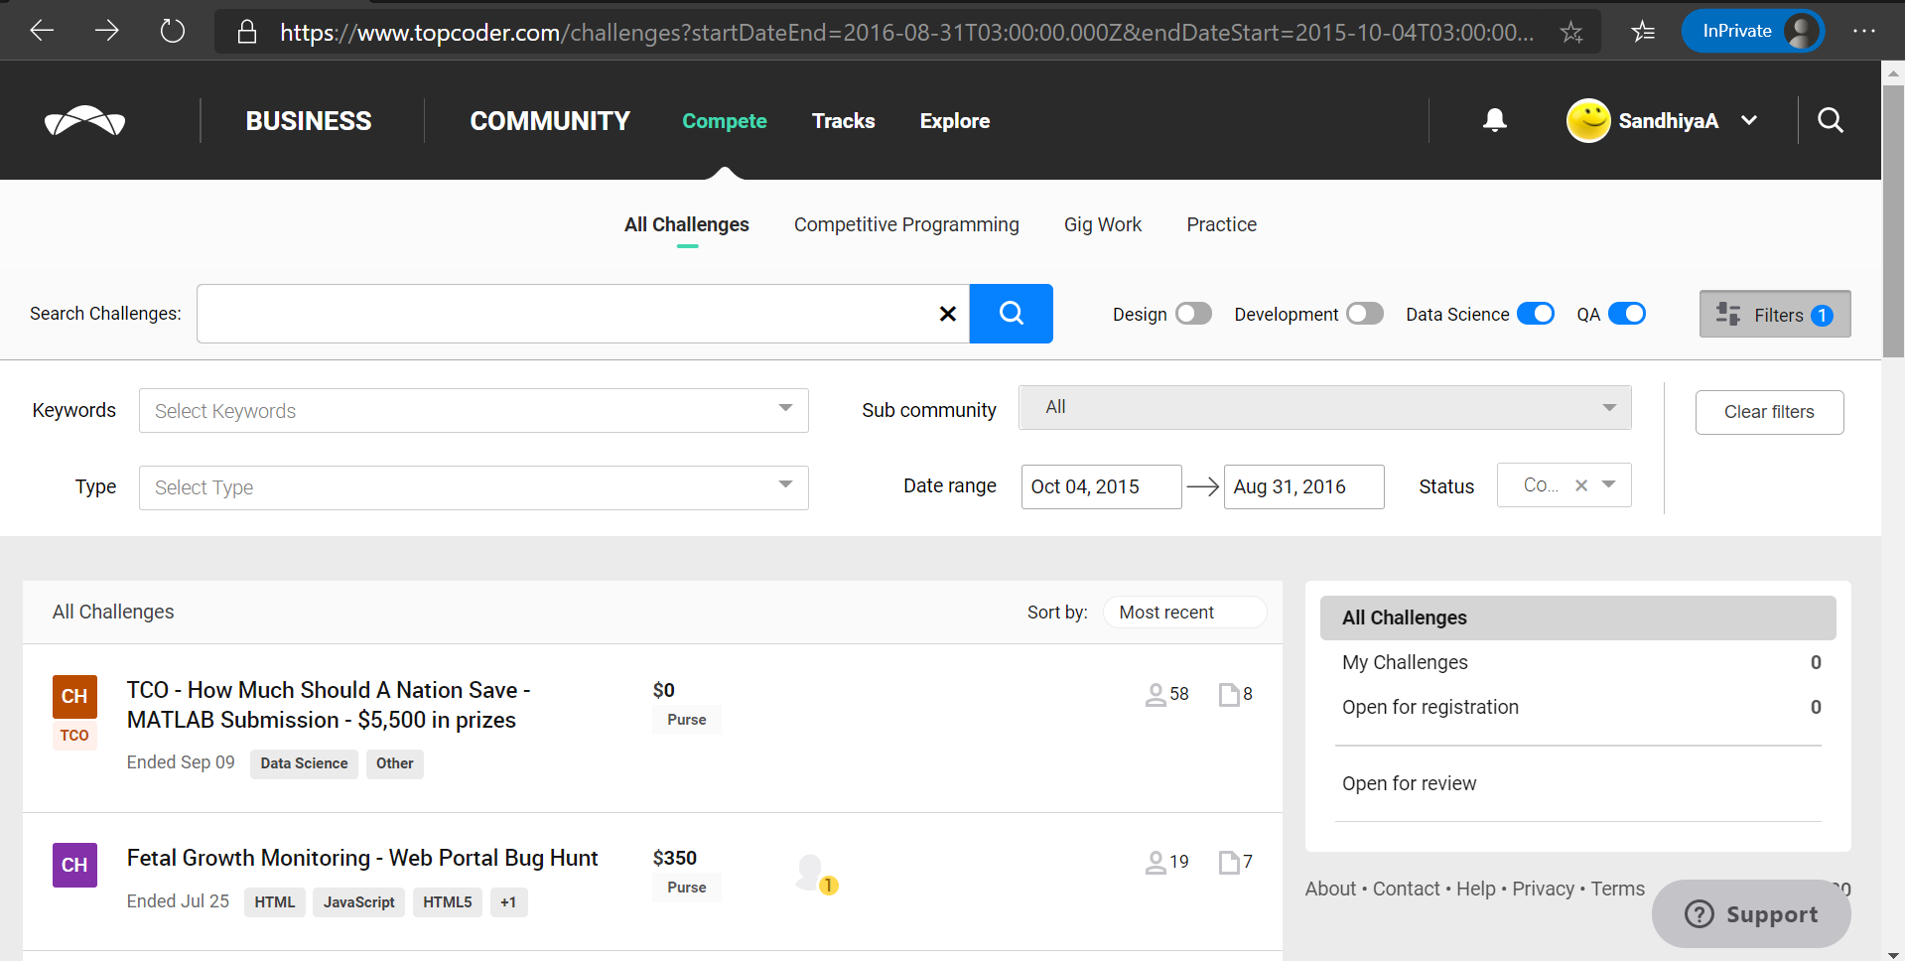Click orange CH icon of TCO challenge
Image resolution: width=1905 pixels, height=961 pixels.
click(74, 696)
